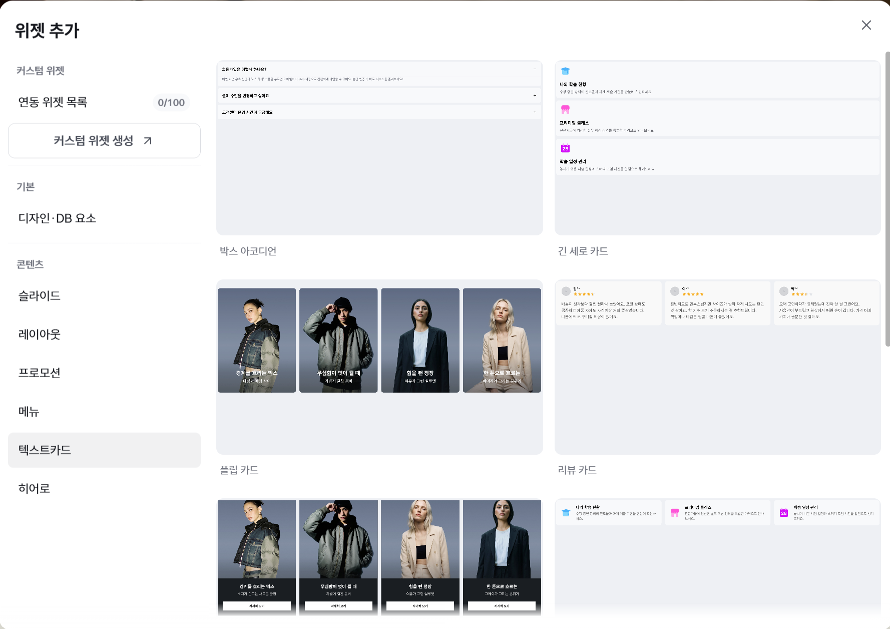Pick the three-column card preview below 리뷰 카드
The width and height of the screenshot is (890, 629).
717,557
